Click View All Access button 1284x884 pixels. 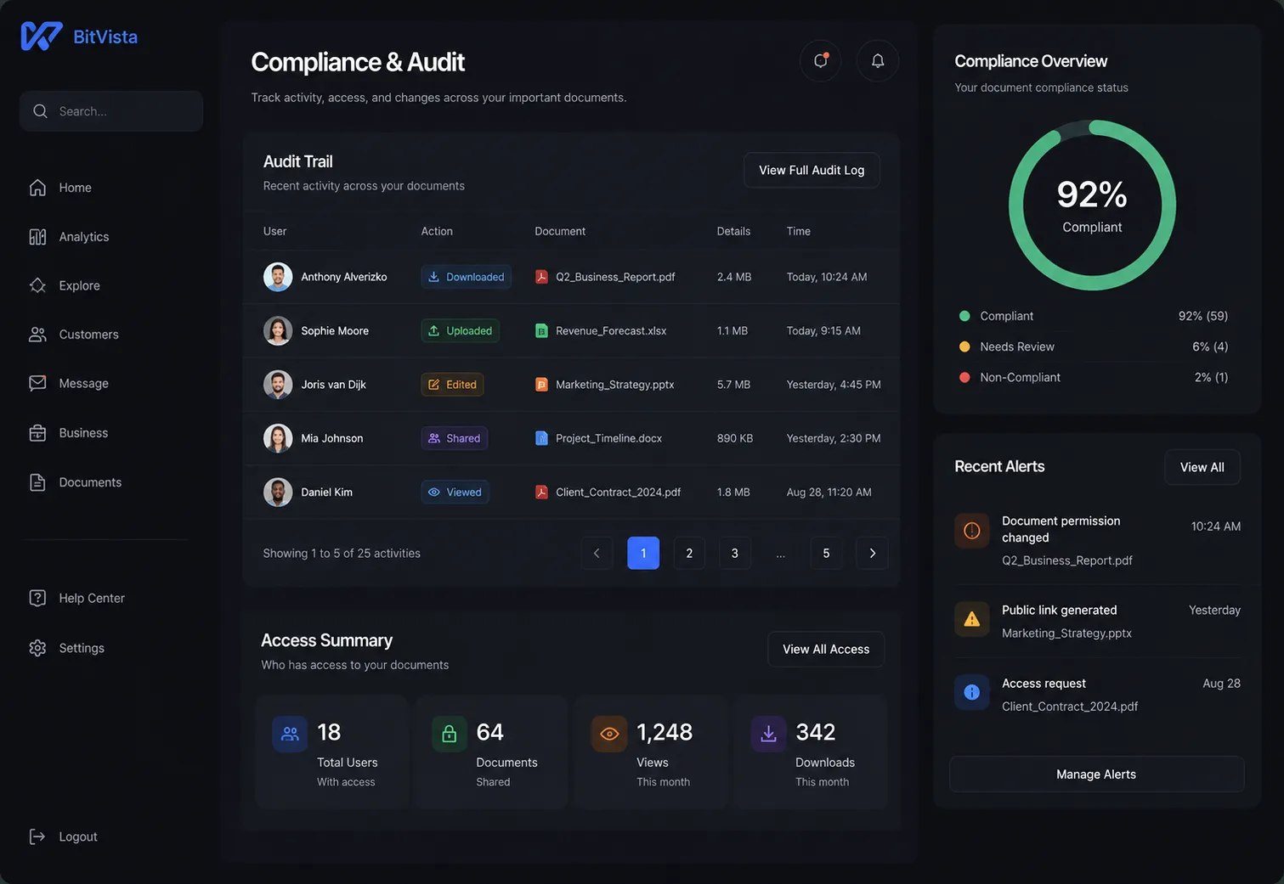[x=826, y=649]
